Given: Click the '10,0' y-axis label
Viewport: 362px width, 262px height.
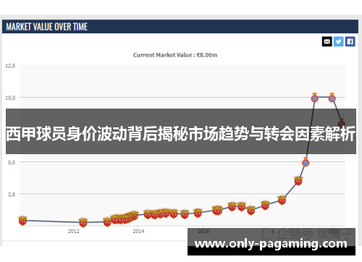Looking at the screenshot, I should click(10, 98).
